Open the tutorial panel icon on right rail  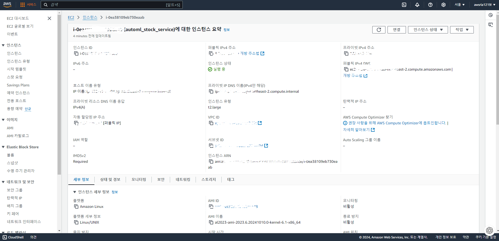[491, 25]
